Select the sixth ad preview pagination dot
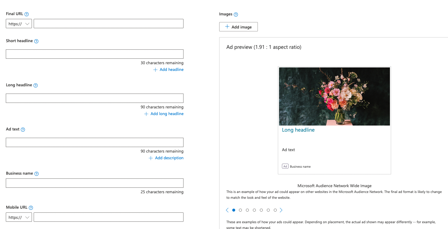Screen dimensions: 448x229 (268, 210)
